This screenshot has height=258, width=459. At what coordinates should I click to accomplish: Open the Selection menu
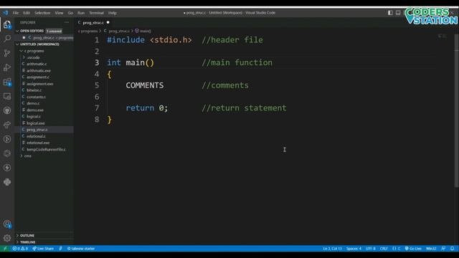tap(42, 13)
